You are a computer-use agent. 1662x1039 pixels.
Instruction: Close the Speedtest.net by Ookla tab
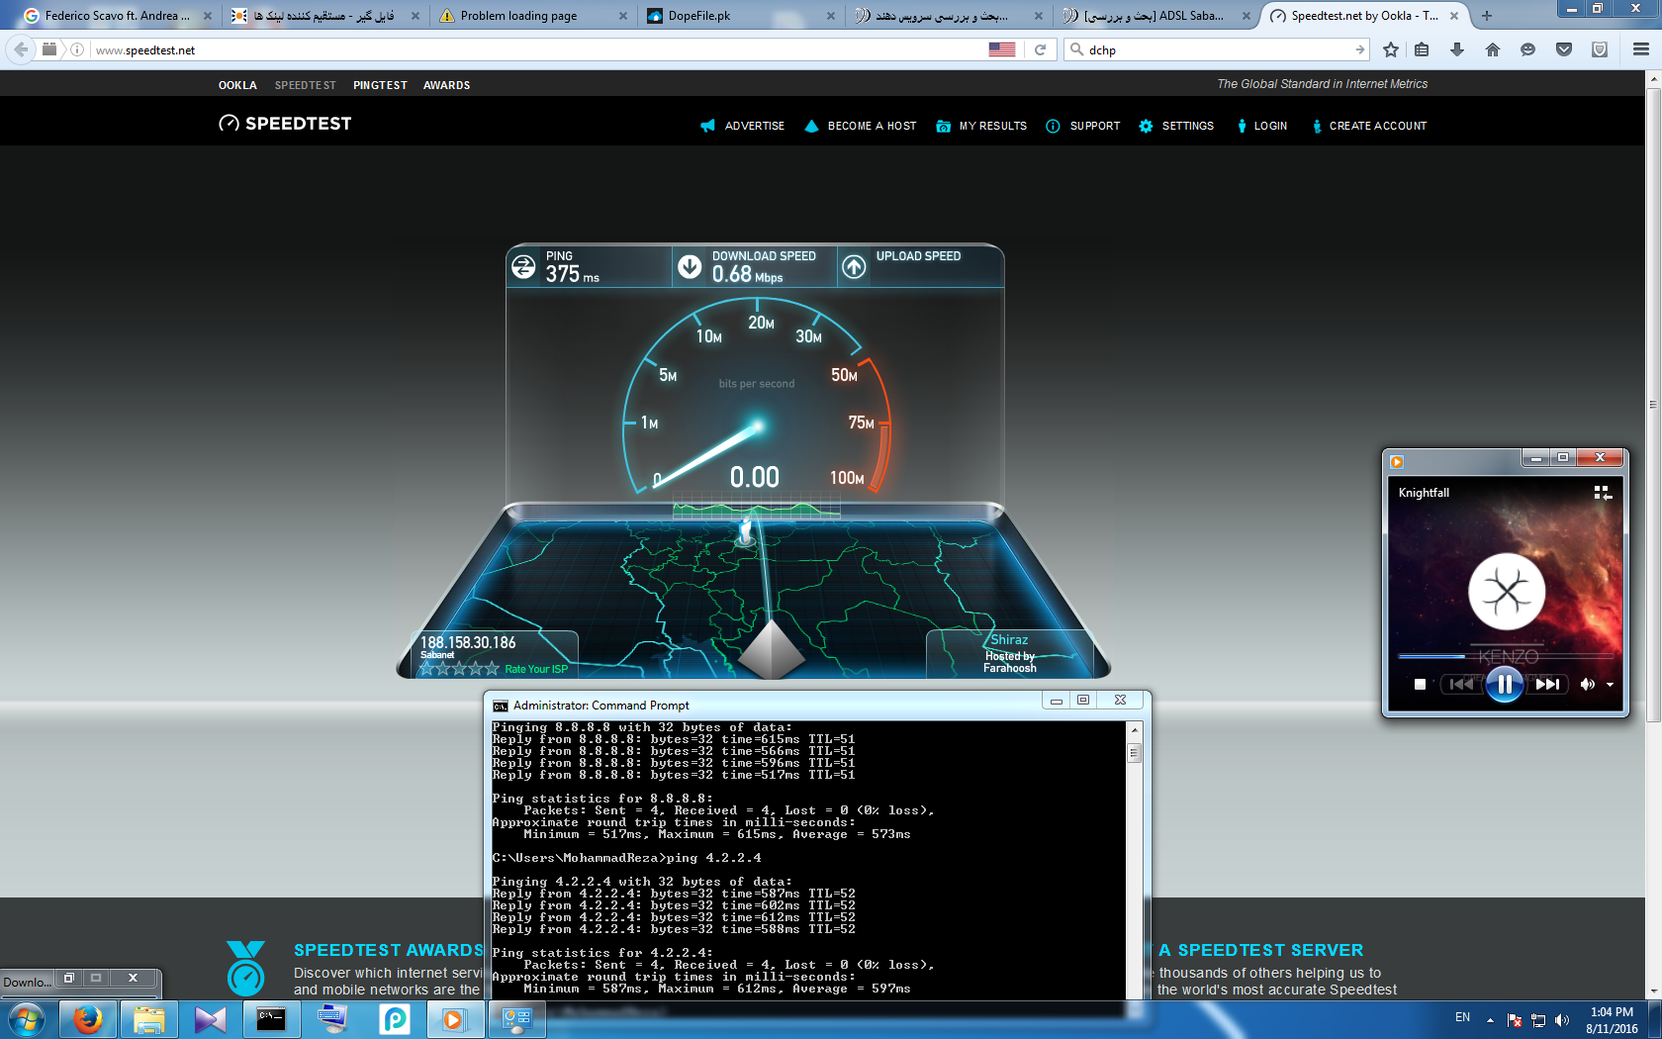(1454, 16)
